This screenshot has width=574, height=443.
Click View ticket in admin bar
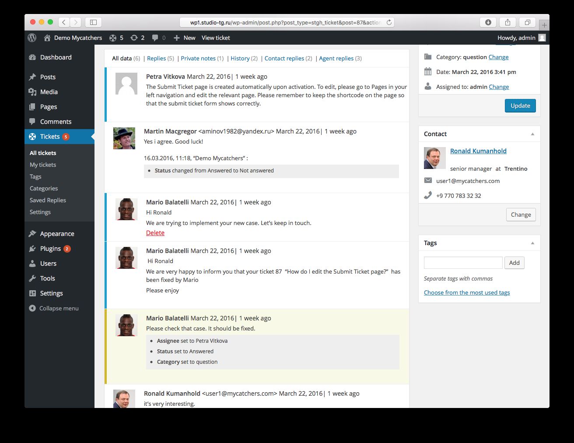tap(216, 38)
